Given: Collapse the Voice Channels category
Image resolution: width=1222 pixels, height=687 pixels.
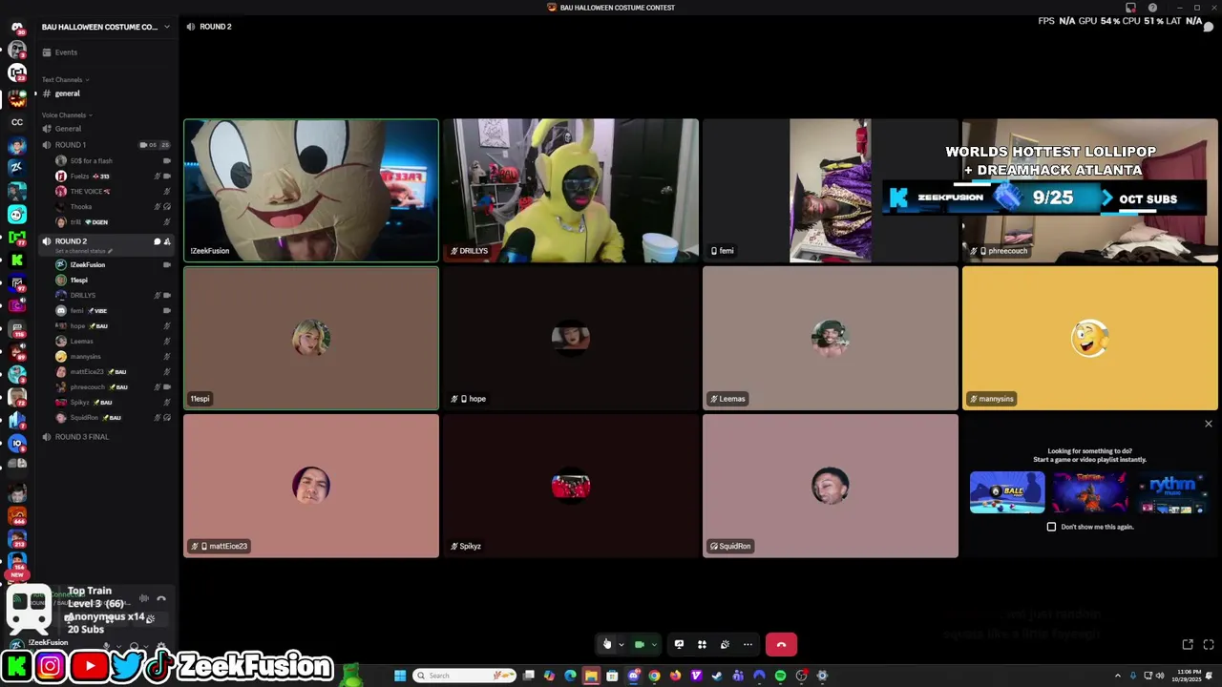Looking at the screenshot, I should point(67,115).
